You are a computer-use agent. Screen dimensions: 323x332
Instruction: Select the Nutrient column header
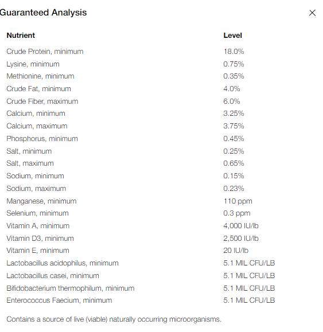[x=21, y=36]
